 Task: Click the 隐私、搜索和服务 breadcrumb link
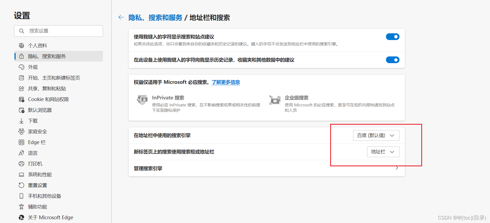coord(156,18)
